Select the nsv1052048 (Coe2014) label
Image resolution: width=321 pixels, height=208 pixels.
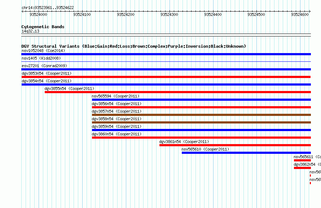click(43, 51)
